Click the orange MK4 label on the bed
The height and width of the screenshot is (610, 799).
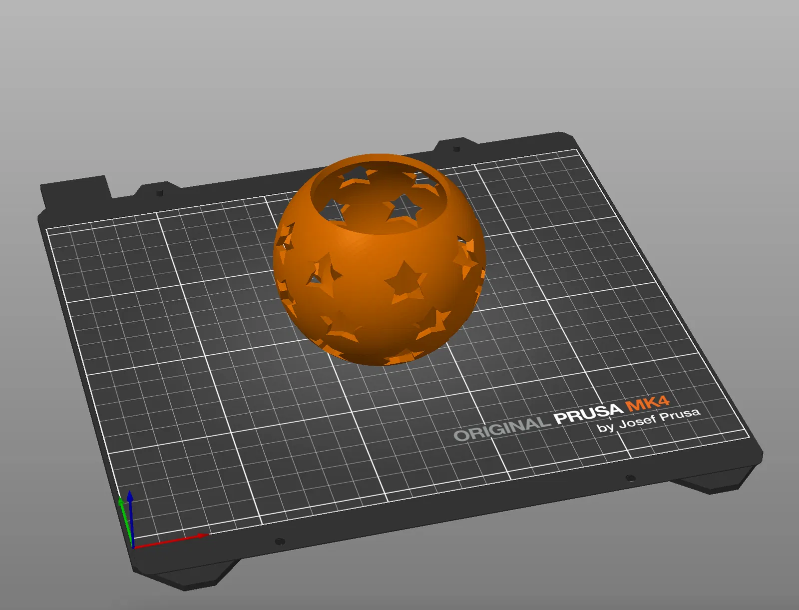tap(648, 402)
